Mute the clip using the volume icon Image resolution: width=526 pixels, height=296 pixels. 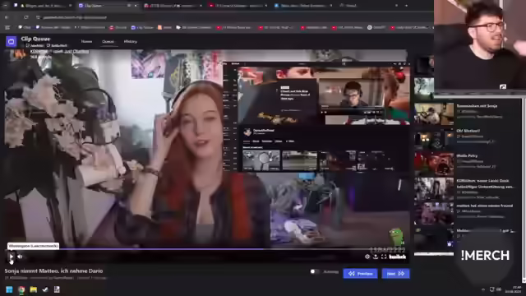pyautogui.click(x=20, y=257)
